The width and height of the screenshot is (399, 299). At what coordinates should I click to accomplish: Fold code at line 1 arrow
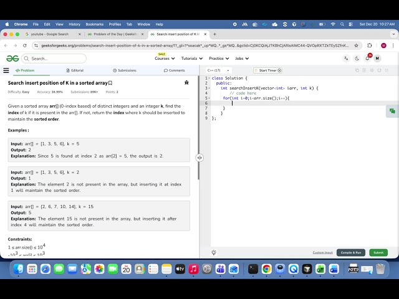[x=209, y=78]
